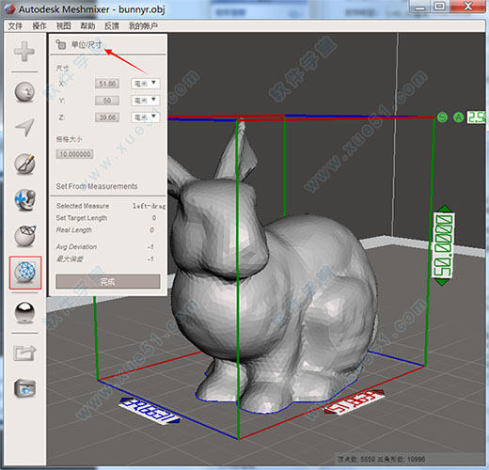This screenshot has width=489, height=470.
Task: Minimize the Meshmixer window
Action: click(x=420, y=6)
